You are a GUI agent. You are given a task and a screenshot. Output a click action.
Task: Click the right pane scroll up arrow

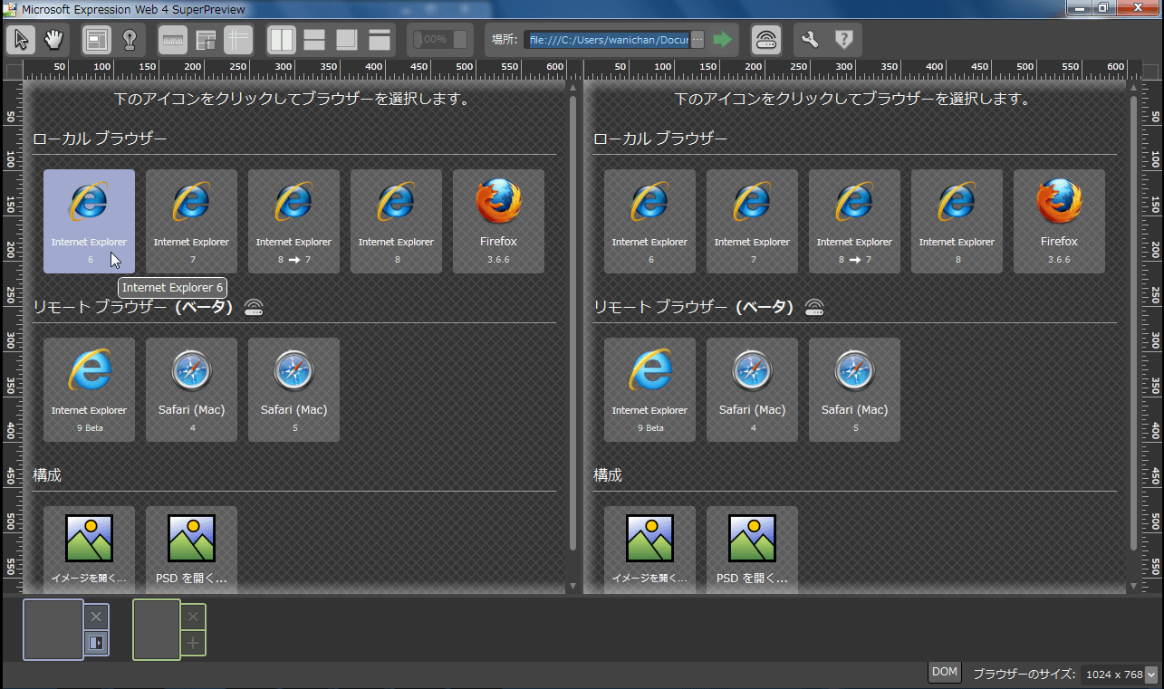tap(1133, 88)
